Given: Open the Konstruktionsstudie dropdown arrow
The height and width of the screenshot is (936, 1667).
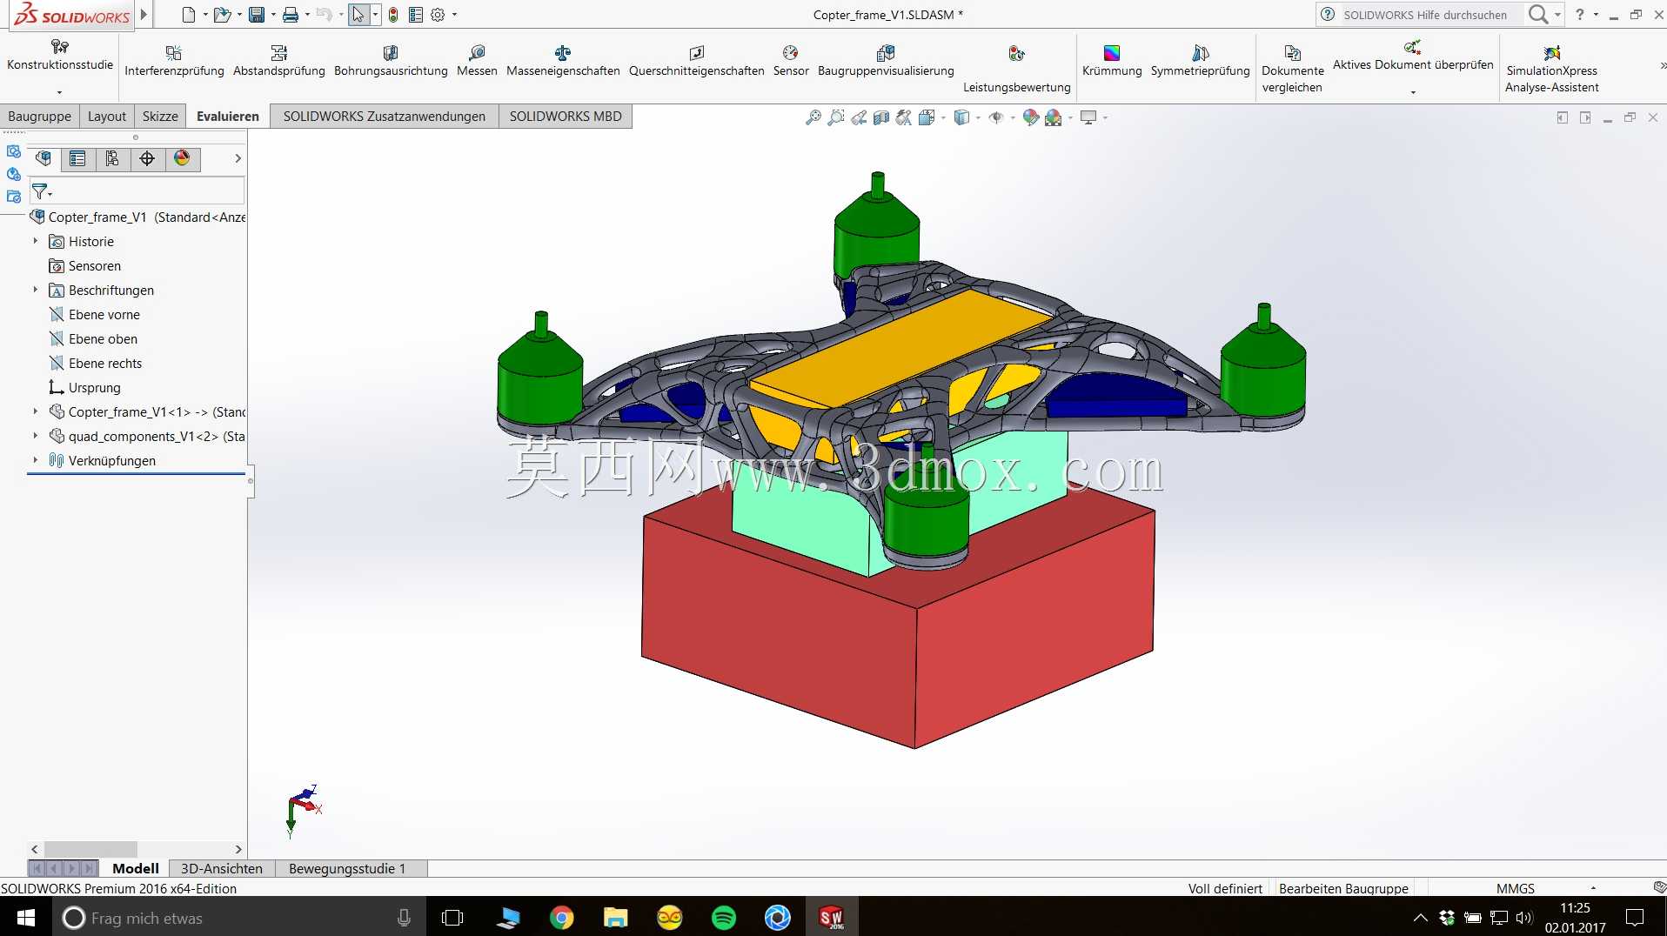Looking at the screenshot, I should [x=59, y=91].
